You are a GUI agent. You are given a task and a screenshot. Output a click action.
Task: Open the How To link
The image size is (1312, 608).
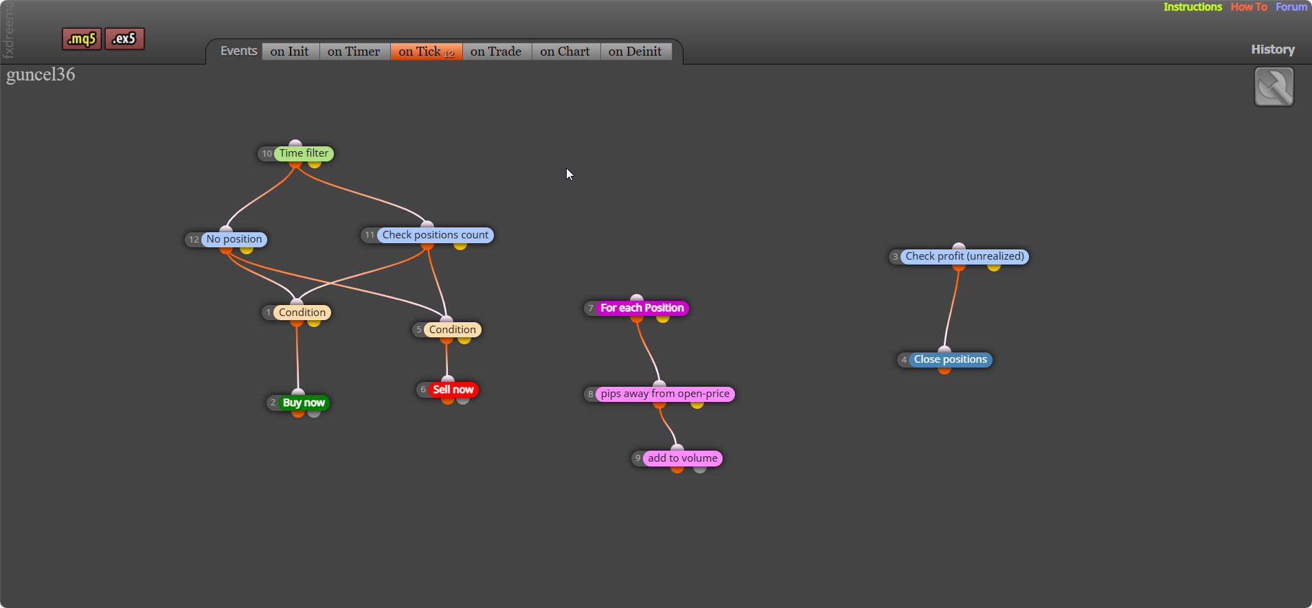[1249, 7]
